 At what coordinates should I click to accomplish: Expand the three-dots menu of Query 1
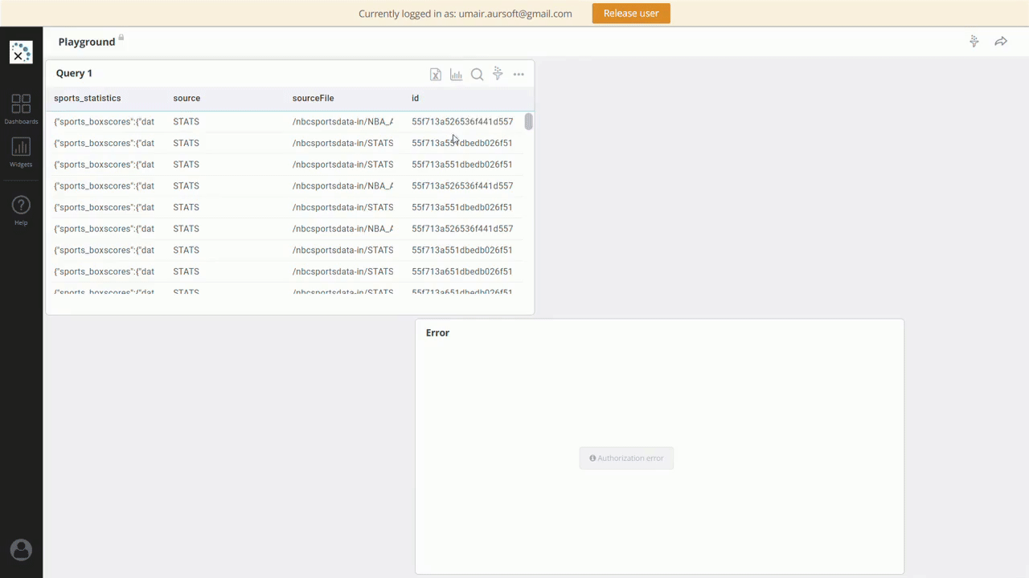(x=519, y=75)
